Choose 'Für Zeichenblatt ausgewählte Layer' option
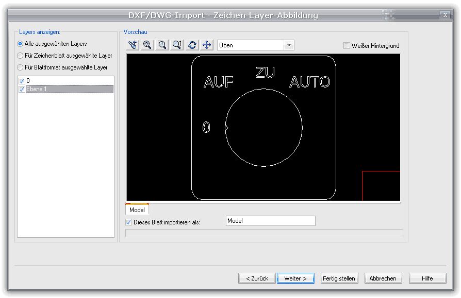461x298 pixels. click(x=21, y=56)
